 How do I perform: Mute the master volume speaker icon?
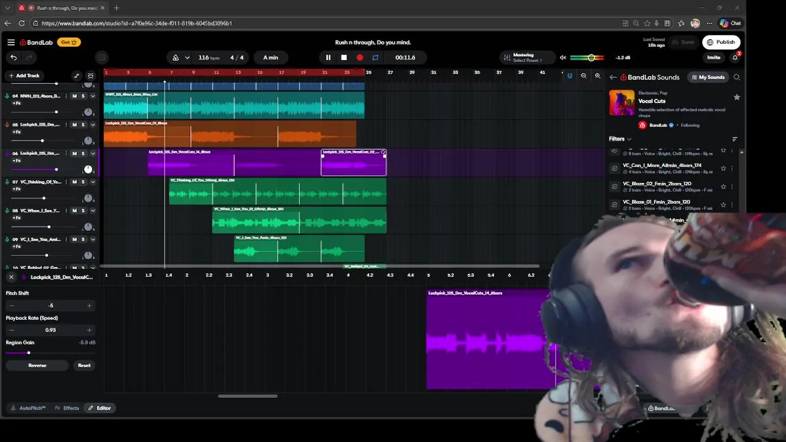[x=562, y=58]
